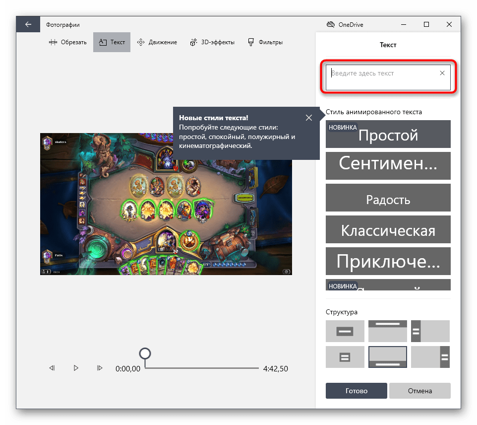Select the top-aligned text layout structure
The image size is (477, 425).
[x=388, y=331]
